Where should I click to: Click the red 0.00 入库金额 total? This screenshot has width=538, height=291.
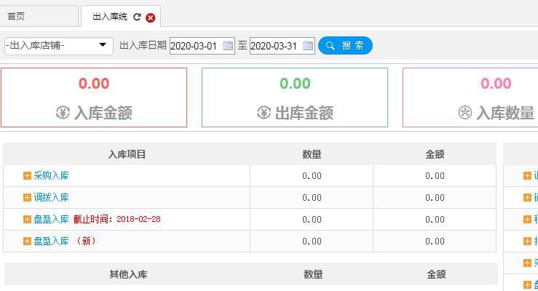(x=94, y=83)
